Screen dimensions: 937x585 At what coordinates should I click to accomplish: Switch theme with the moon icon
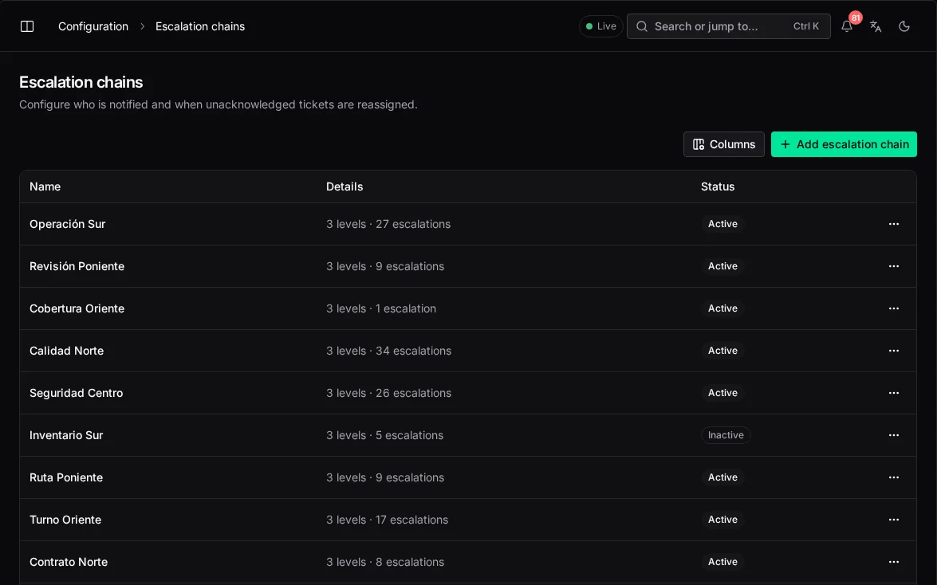click(x=904, y=26)
